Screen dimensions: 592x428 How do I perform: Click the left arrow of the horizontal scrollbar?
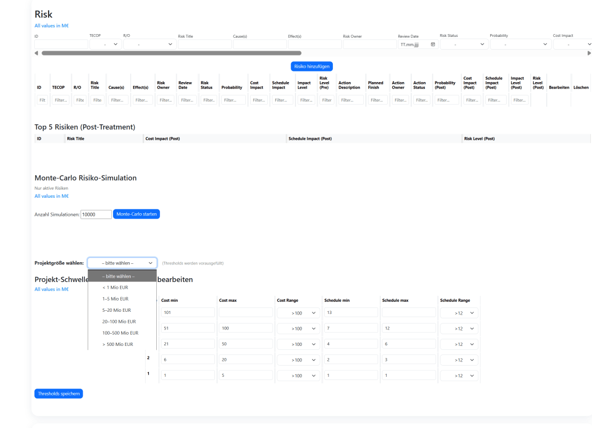click(x=36, y=53)
